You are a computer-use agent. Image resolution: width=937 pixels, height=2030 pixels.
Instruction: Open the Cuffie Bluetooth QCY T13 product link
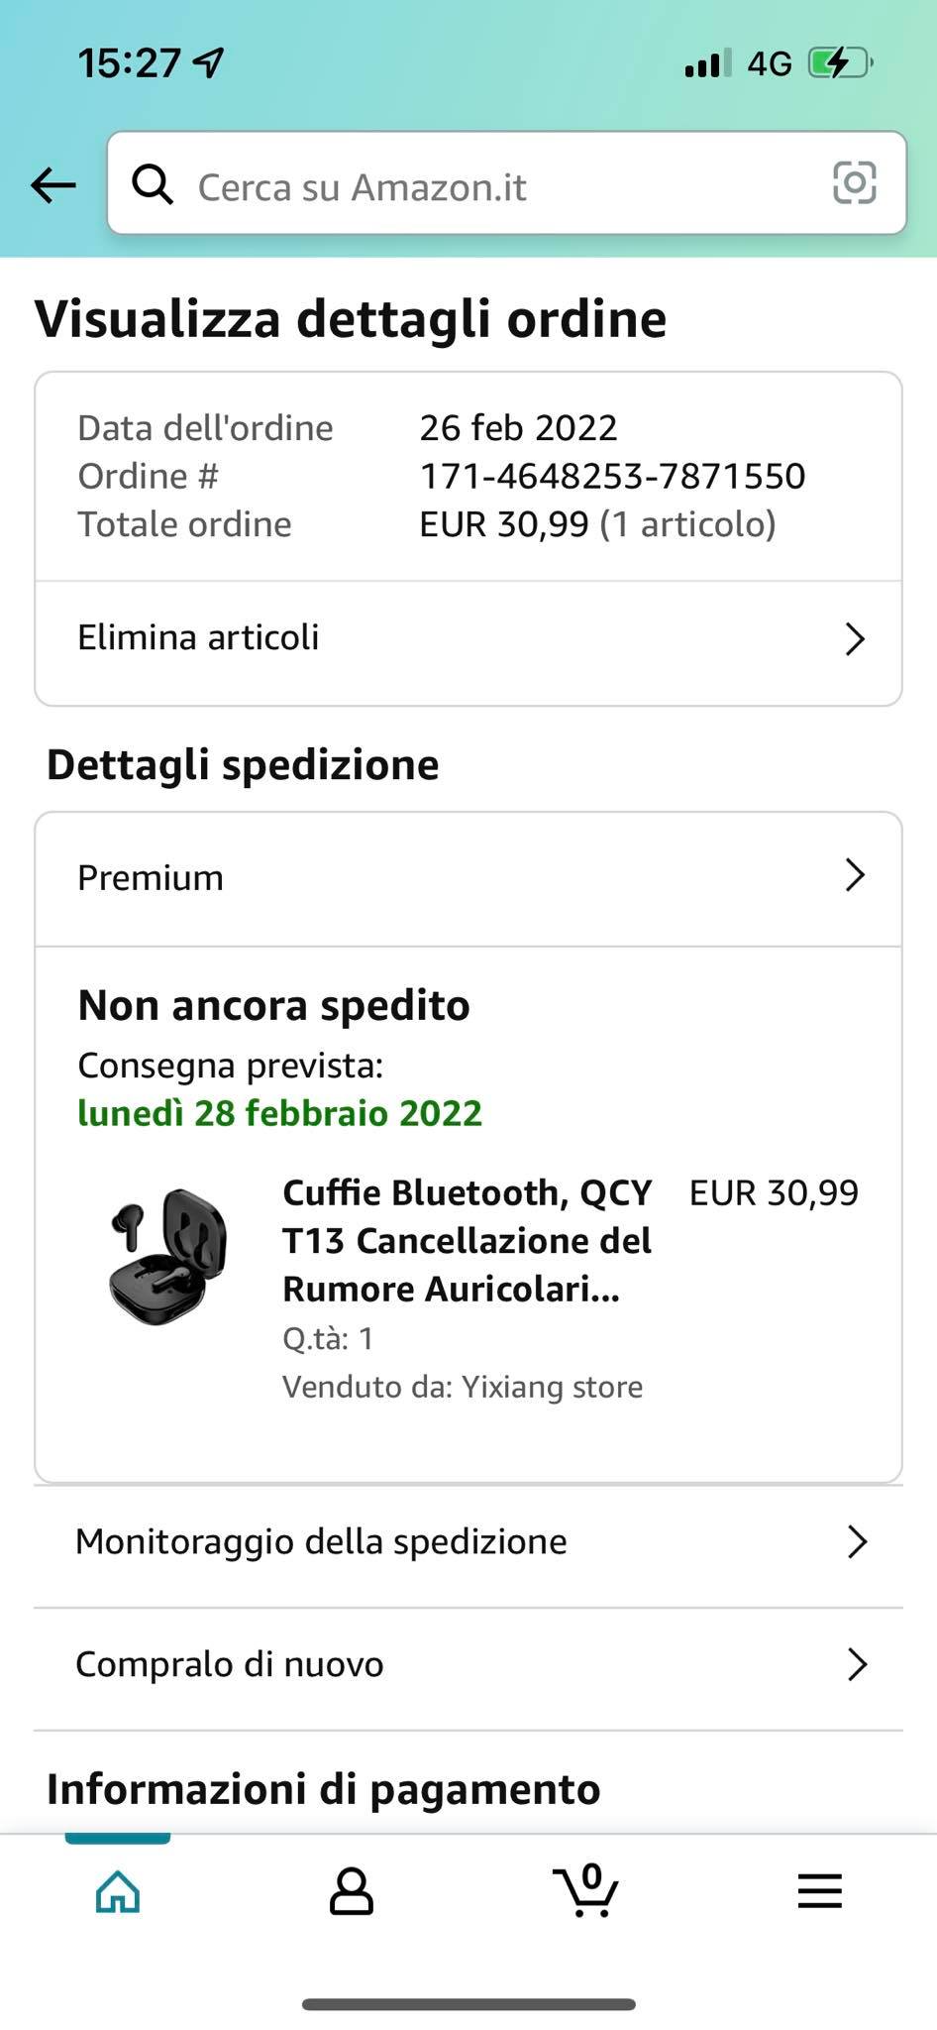tap(467, 1241)
